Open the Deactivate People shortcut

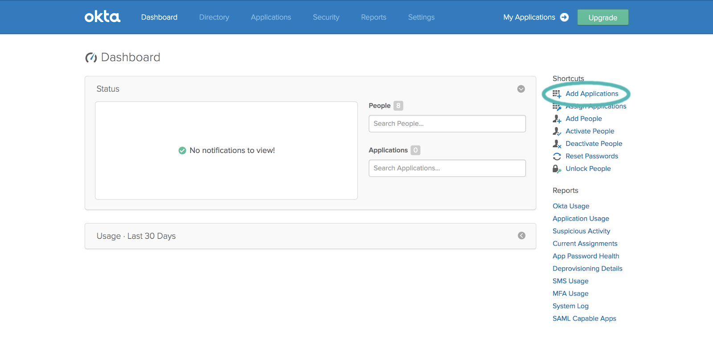pyautogui.click(x=594, y=144)
